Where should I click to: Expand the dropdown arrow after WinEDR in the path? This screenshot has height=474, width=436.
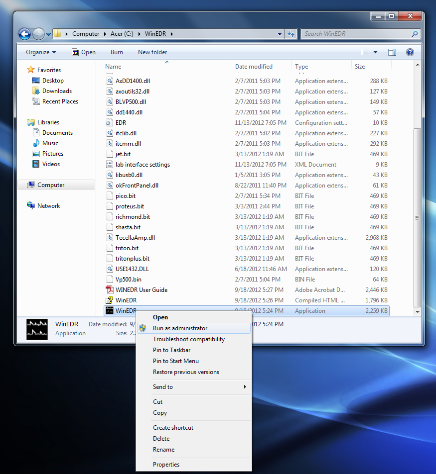(x=172, y=34)
